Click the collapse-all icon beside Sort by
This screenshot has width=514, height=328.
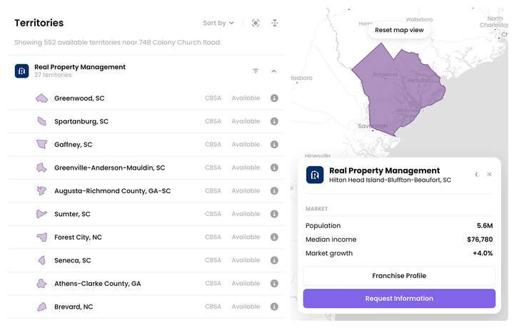(x=275, y=23)
